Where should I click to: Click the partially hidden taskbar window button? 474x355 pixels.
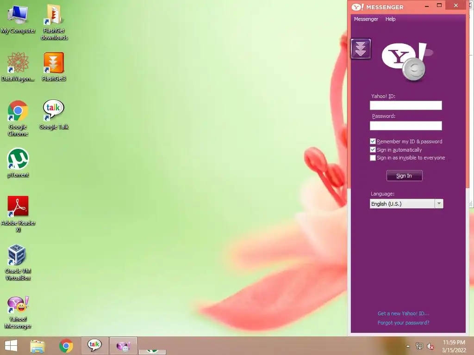click(152, 352)
